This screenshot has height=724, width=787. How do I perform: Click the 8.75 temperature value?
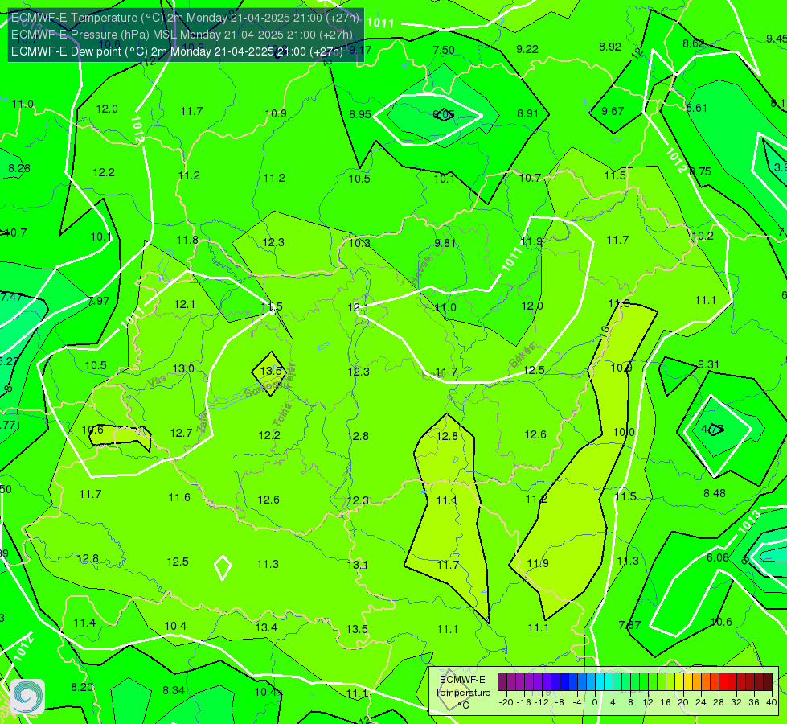[x=699, y=171]
